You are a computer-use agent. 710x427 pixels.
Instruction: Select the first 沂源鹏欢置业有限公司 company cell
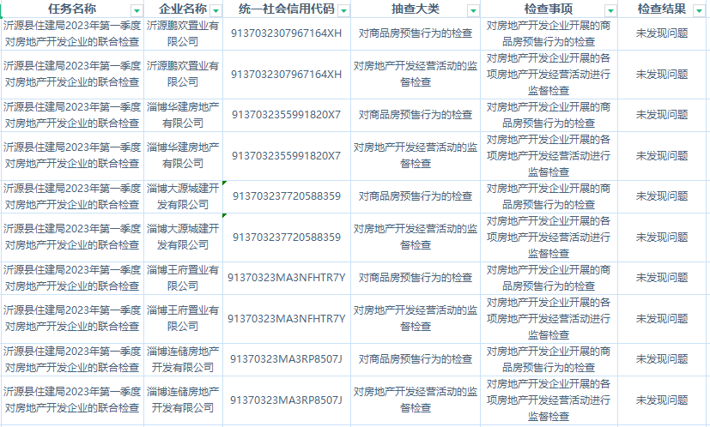(183, 33)
